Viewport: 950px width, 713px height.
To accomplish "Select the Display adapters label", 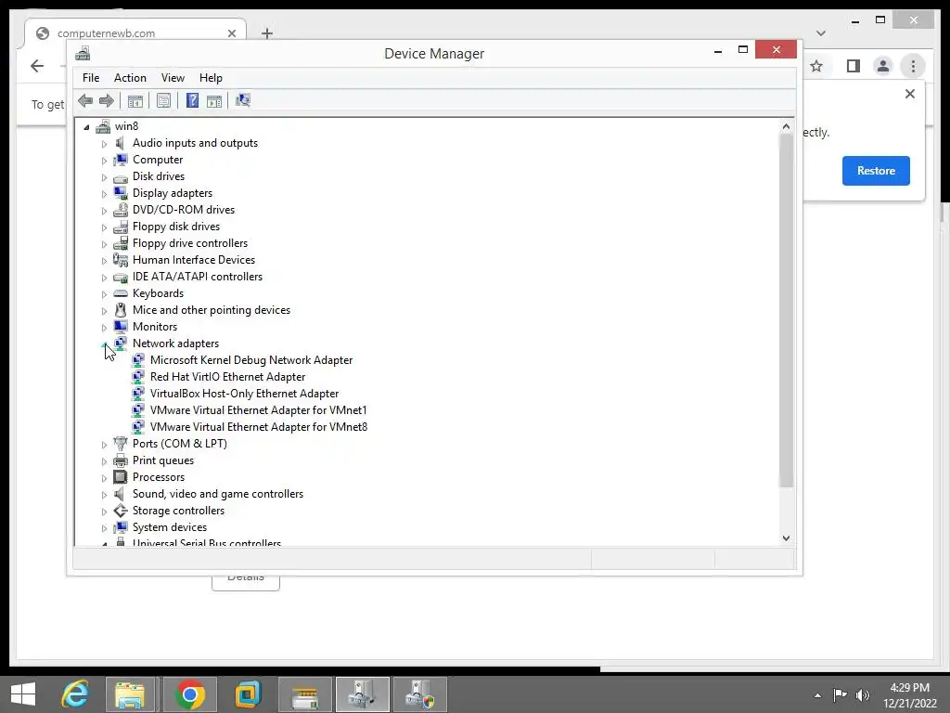I will [x=173, y=193].
